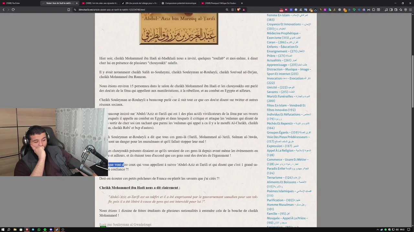Click the Arabic calligraphy header image
The image size is (414, 232).
[x=179, y=29]
